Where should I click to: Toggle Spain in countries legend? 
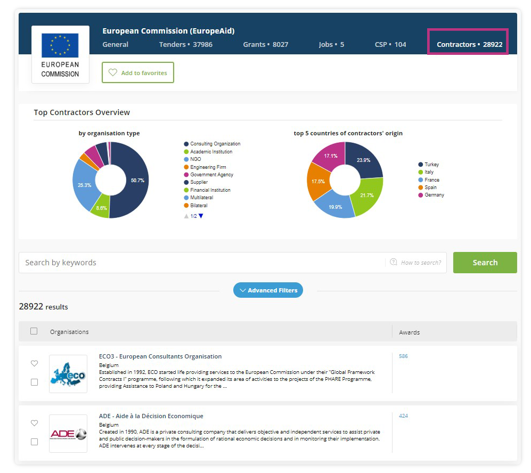pos(428,187)
